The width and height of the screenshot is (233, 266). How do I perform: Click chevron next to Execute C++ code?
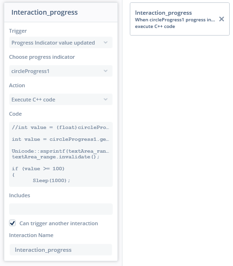tap(106, 99)
